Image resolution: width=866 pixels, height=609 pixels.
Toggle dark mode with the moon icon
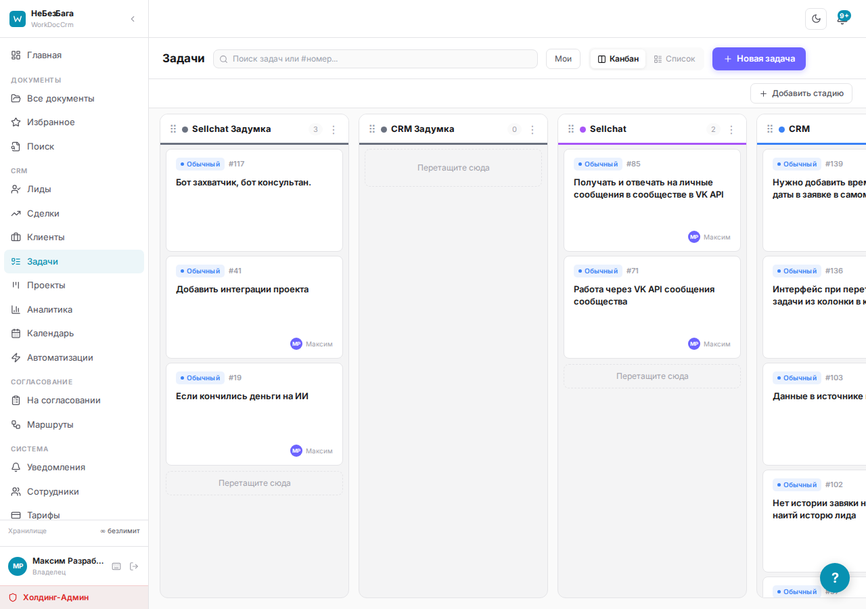click(x=816, y=19)
